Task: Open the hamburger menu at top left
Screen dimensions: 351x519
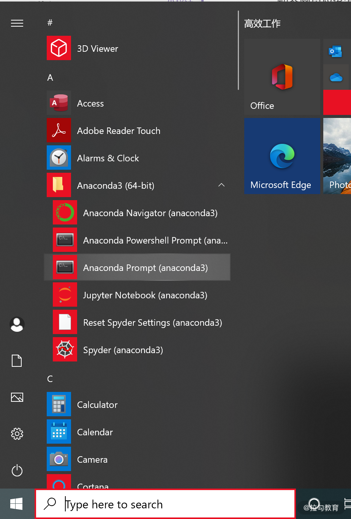Action: coord(17,23)
